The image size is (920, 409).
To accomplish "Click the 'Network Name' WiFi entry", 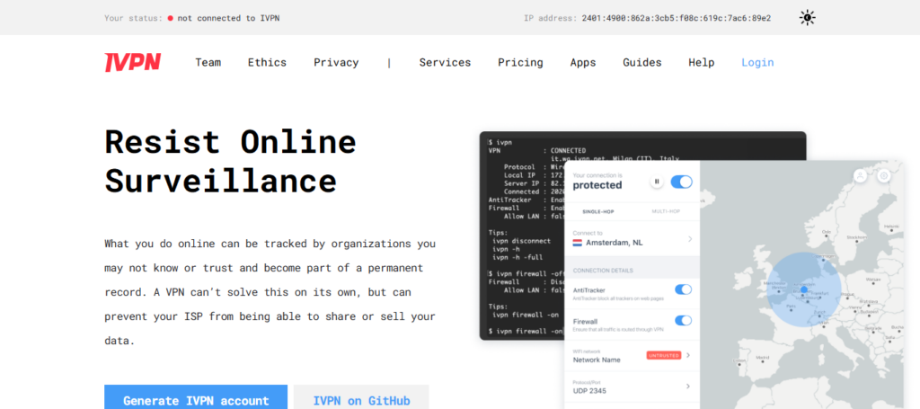I will (x=597, y=360).
